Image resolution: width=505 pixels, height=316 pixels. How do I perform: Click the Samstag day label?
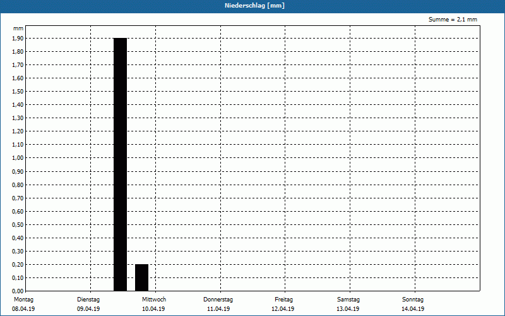pos(348,300)
